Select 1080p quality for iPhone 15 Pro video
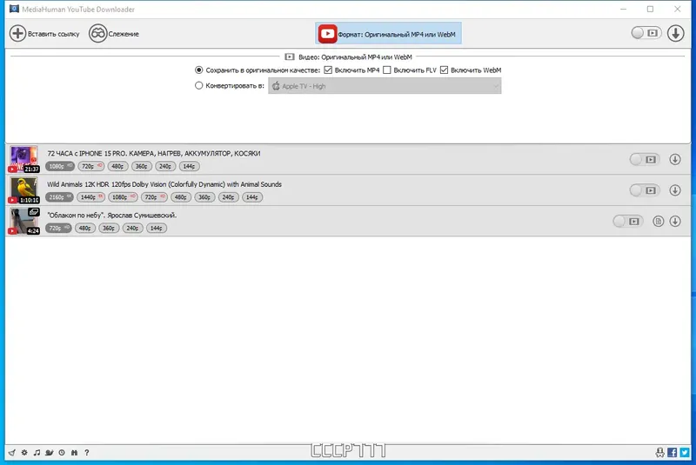 [59, 166]
